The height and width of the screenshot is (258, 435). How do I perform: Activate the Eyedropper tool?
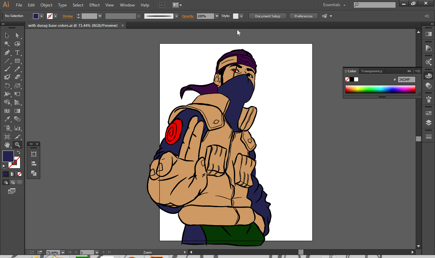7,119
